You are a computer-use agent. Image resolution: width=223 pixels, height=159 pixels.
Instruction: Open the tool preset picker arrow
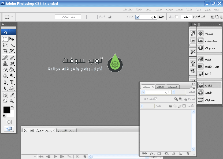12,17
